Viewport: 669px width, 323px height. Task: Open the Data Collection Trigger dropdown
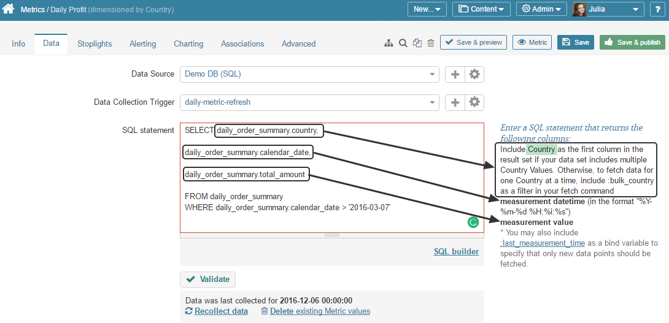(x=309, y=102)
